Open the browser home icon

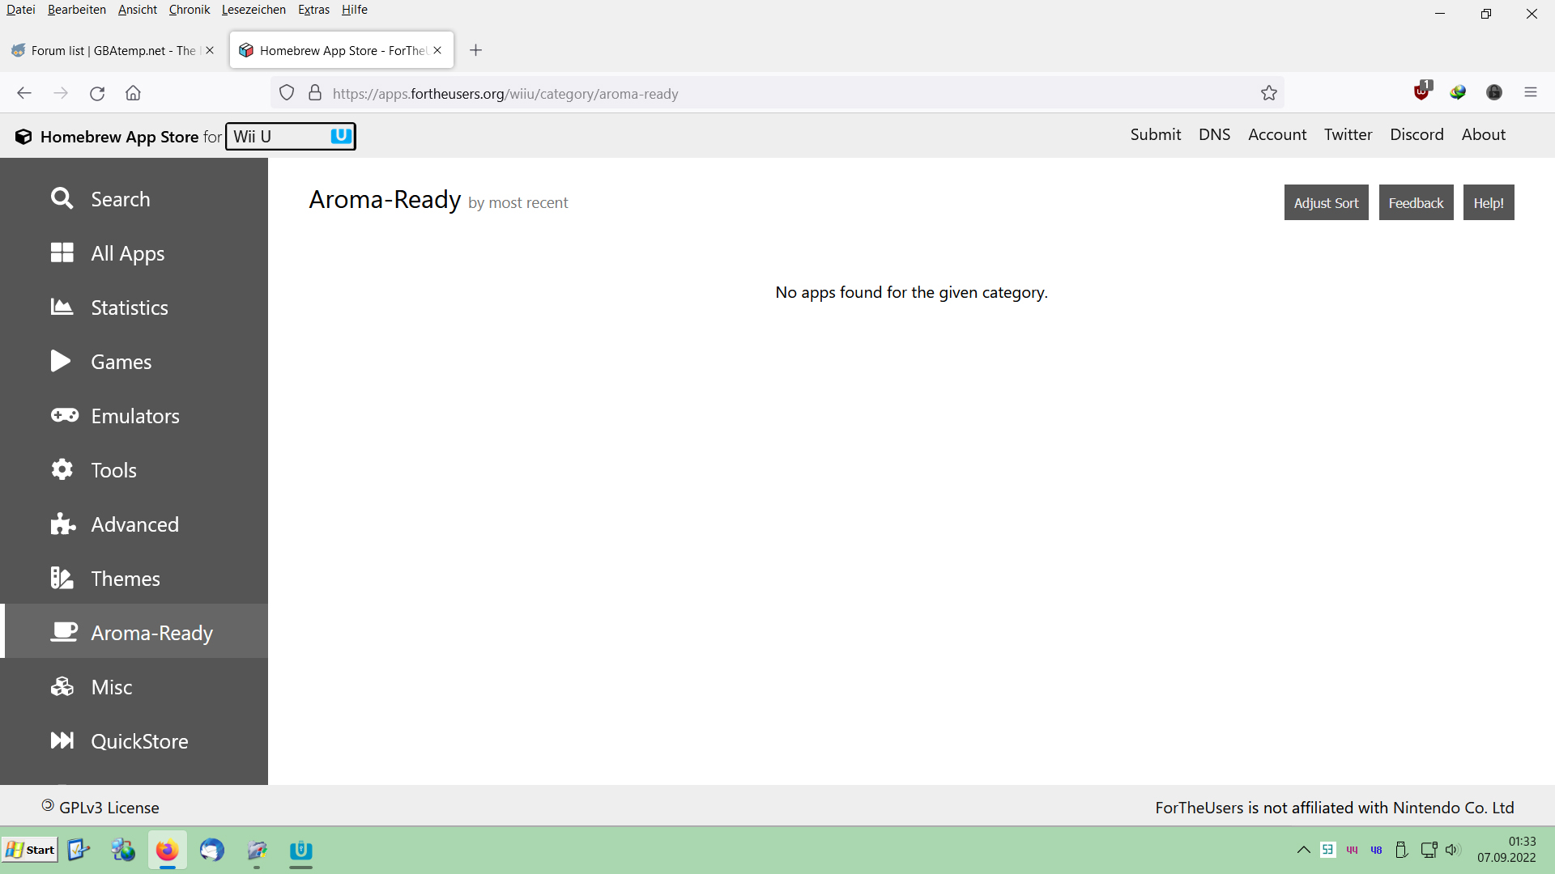click(x=133, y=93)
